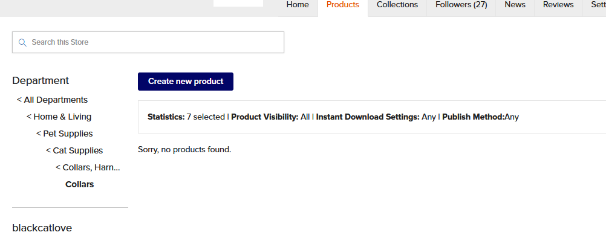Screen dimensions: 606x238
Task: Switch to the Collections tab
Action: [397, 5]
